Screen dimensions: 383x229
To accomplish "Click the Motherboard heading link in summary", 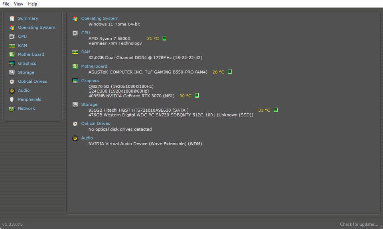I will pos(94,66).
